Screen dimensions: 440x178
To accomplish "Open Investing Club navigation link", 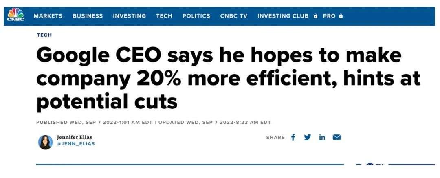I will click(x=283, y=16).
